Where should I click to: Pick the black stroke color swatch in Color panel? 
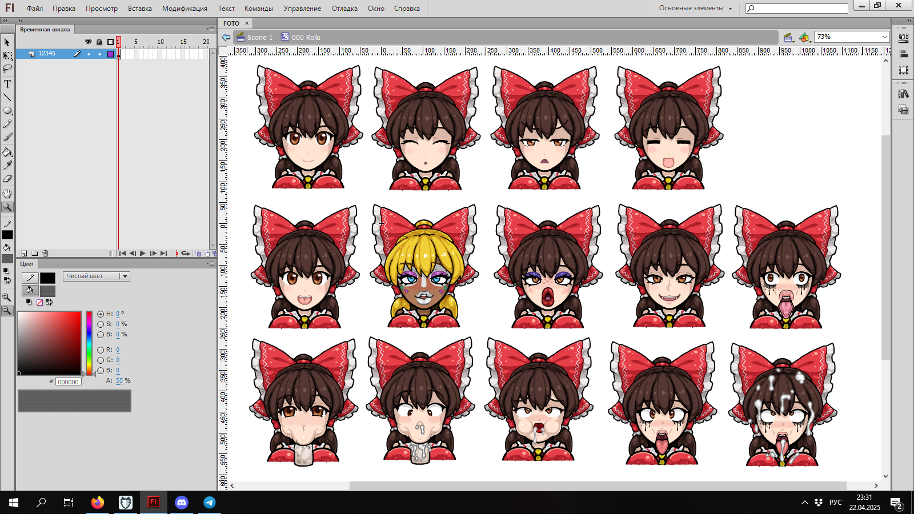(47, 278)
